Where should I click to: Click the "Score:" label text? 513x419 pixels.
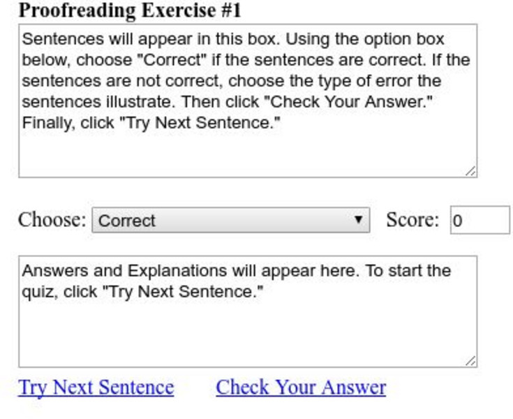point(412,220)
